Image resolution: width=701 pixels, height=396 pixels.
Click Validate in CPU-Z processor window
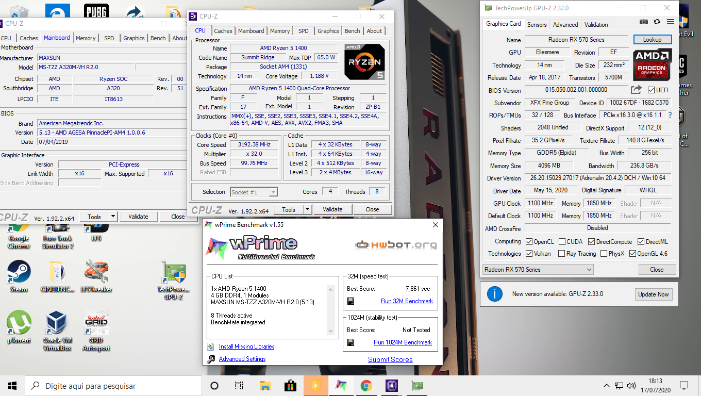332,209
